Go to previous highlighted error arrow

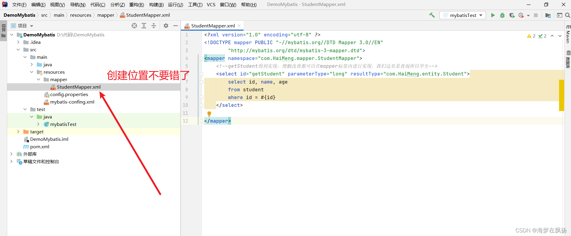click(552, 36)
